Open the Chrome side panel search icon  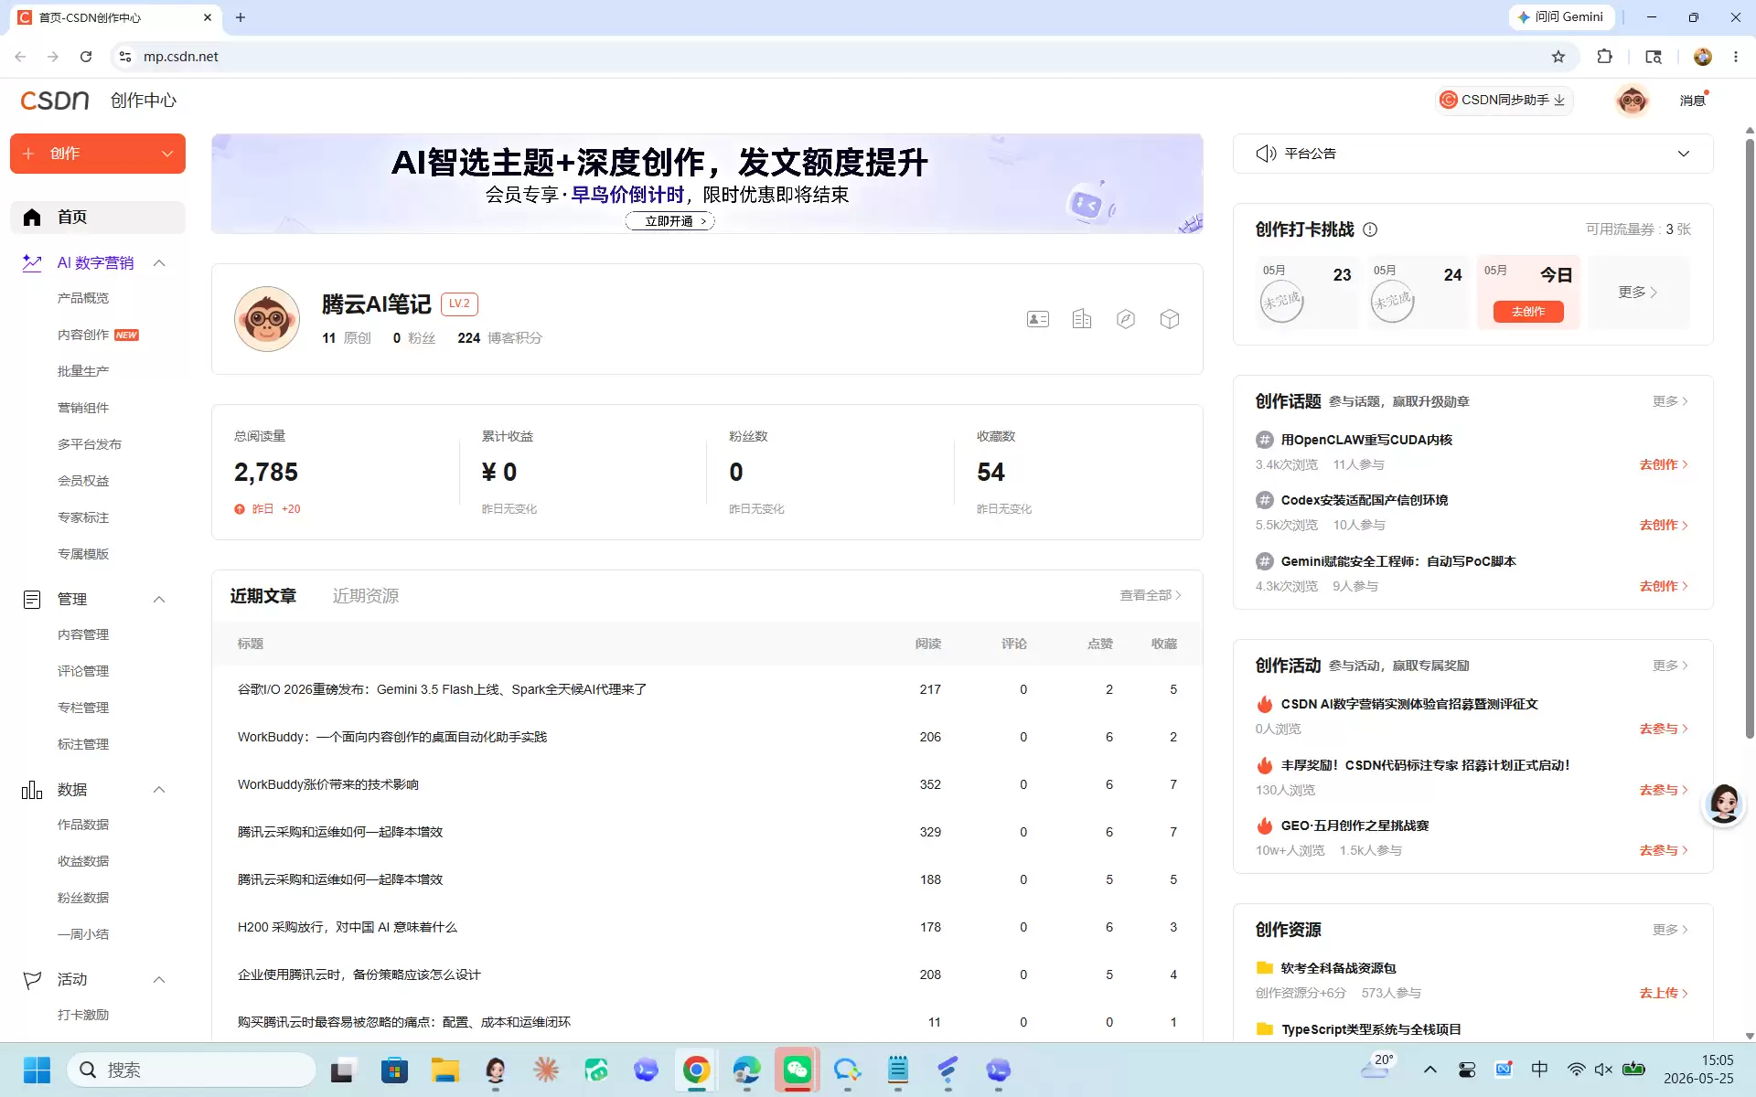tap(1654, 57)
